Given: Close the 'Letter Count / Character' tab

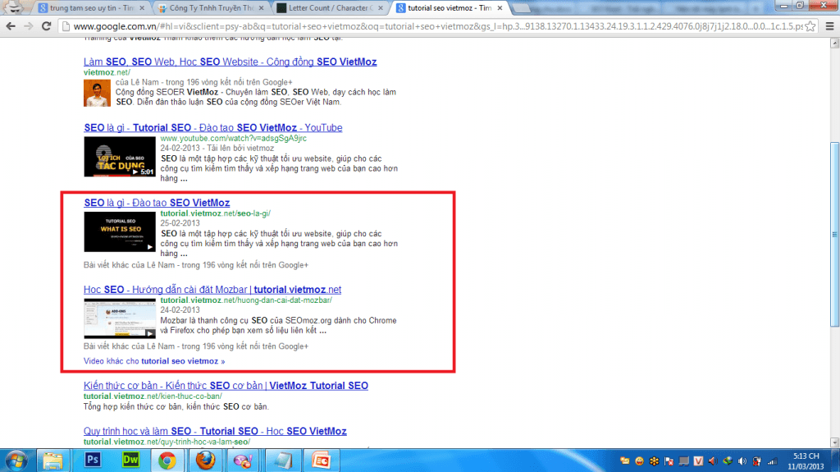Looking at the screenshot, I should click(381, 8).
